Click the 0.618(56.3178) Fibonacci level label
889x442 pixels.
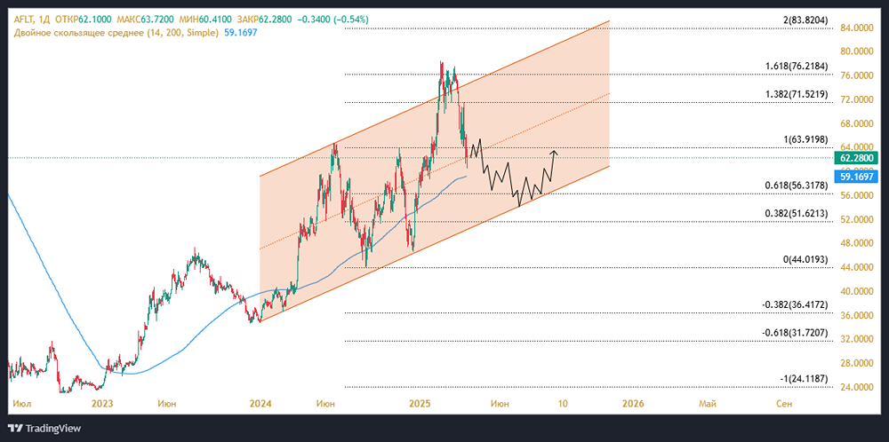(x=797, y=185)
